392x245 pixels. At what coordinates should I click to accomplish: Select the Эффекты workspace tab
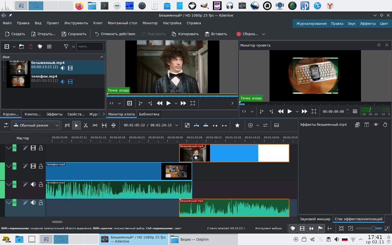tap(368, 24)
